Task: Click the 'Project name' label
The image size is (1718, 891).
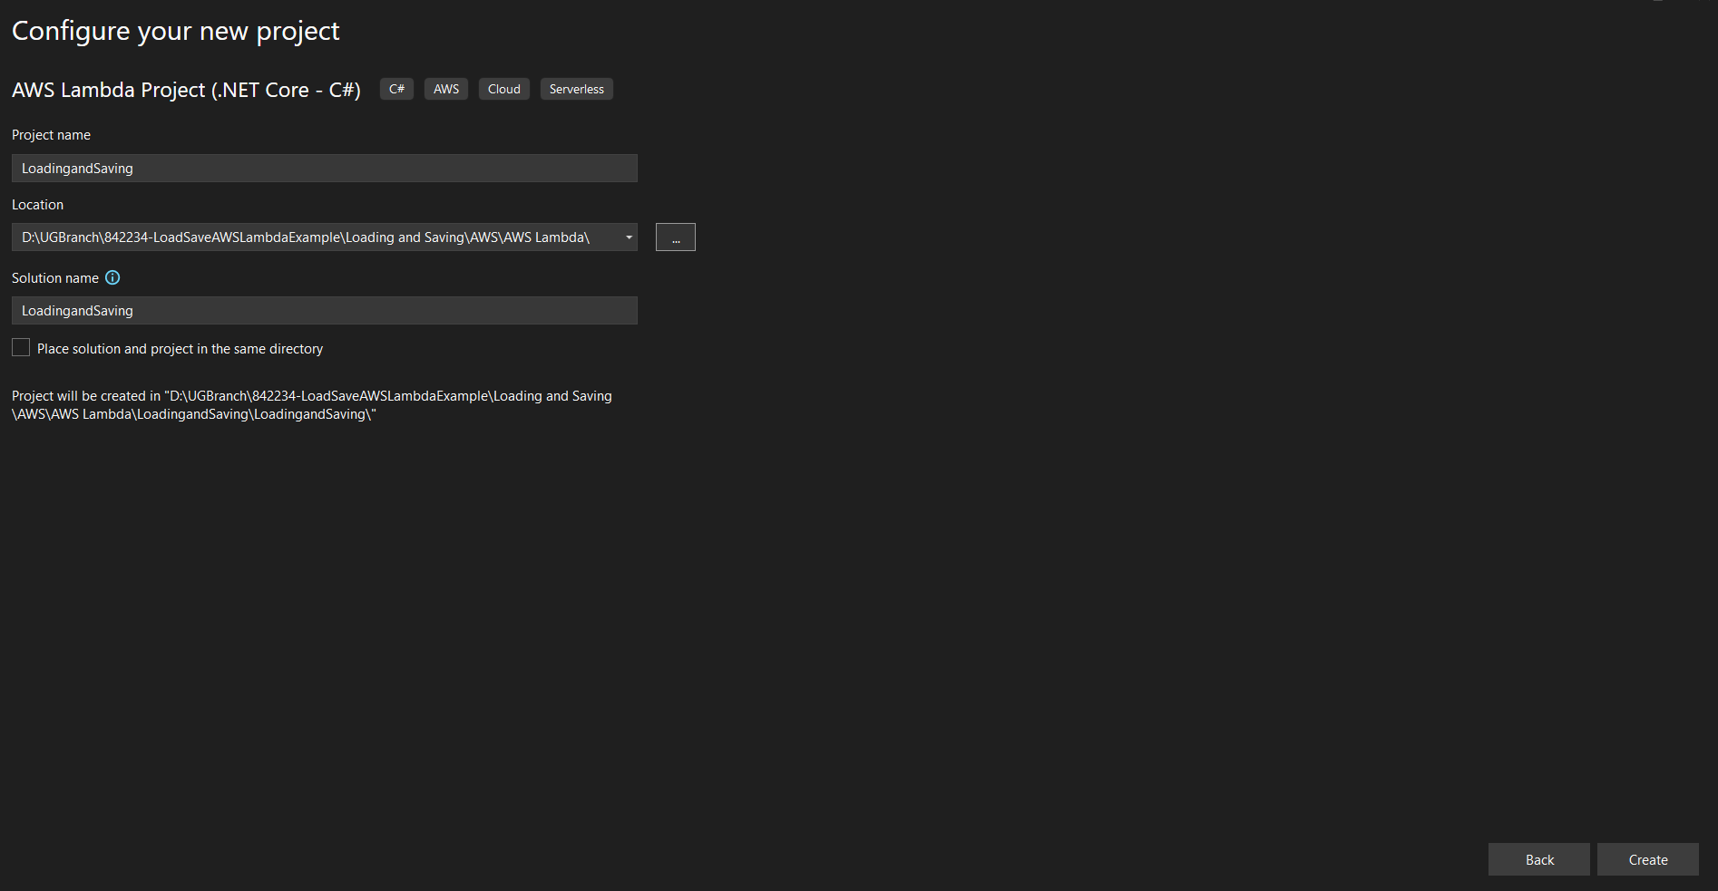Action: coord(51,135)
